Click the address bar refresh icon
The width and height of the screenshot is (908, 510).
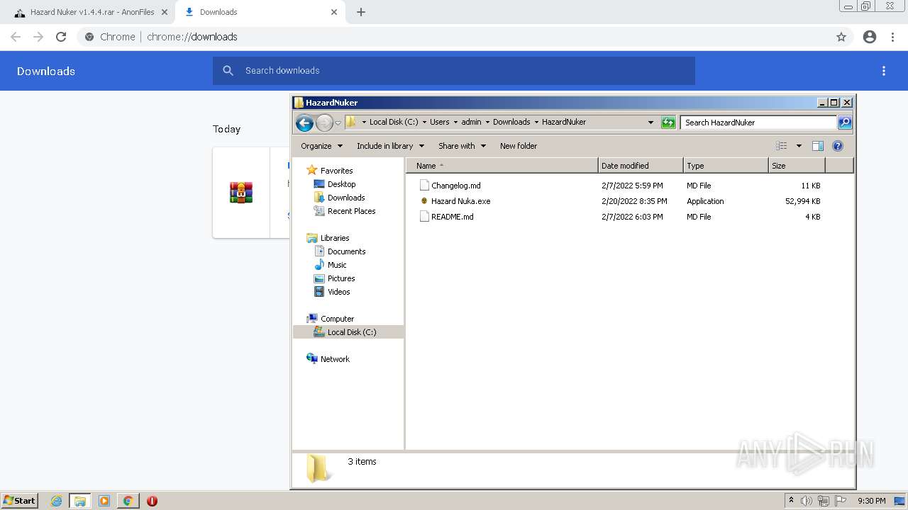[x=668, y=123]
